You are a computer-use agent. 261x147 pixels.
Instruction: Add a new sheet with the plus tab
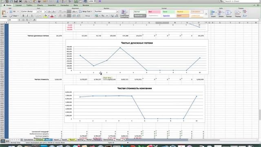tap(124, 140)
